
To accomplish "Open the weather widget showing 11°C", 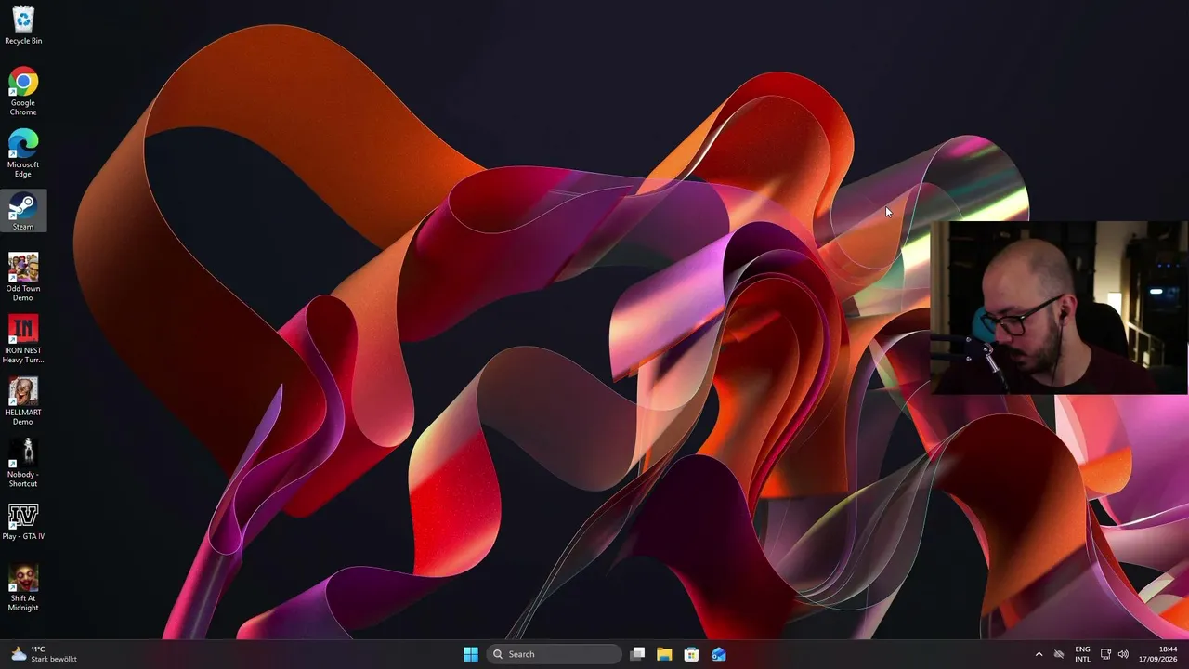I will pos(44,654).
